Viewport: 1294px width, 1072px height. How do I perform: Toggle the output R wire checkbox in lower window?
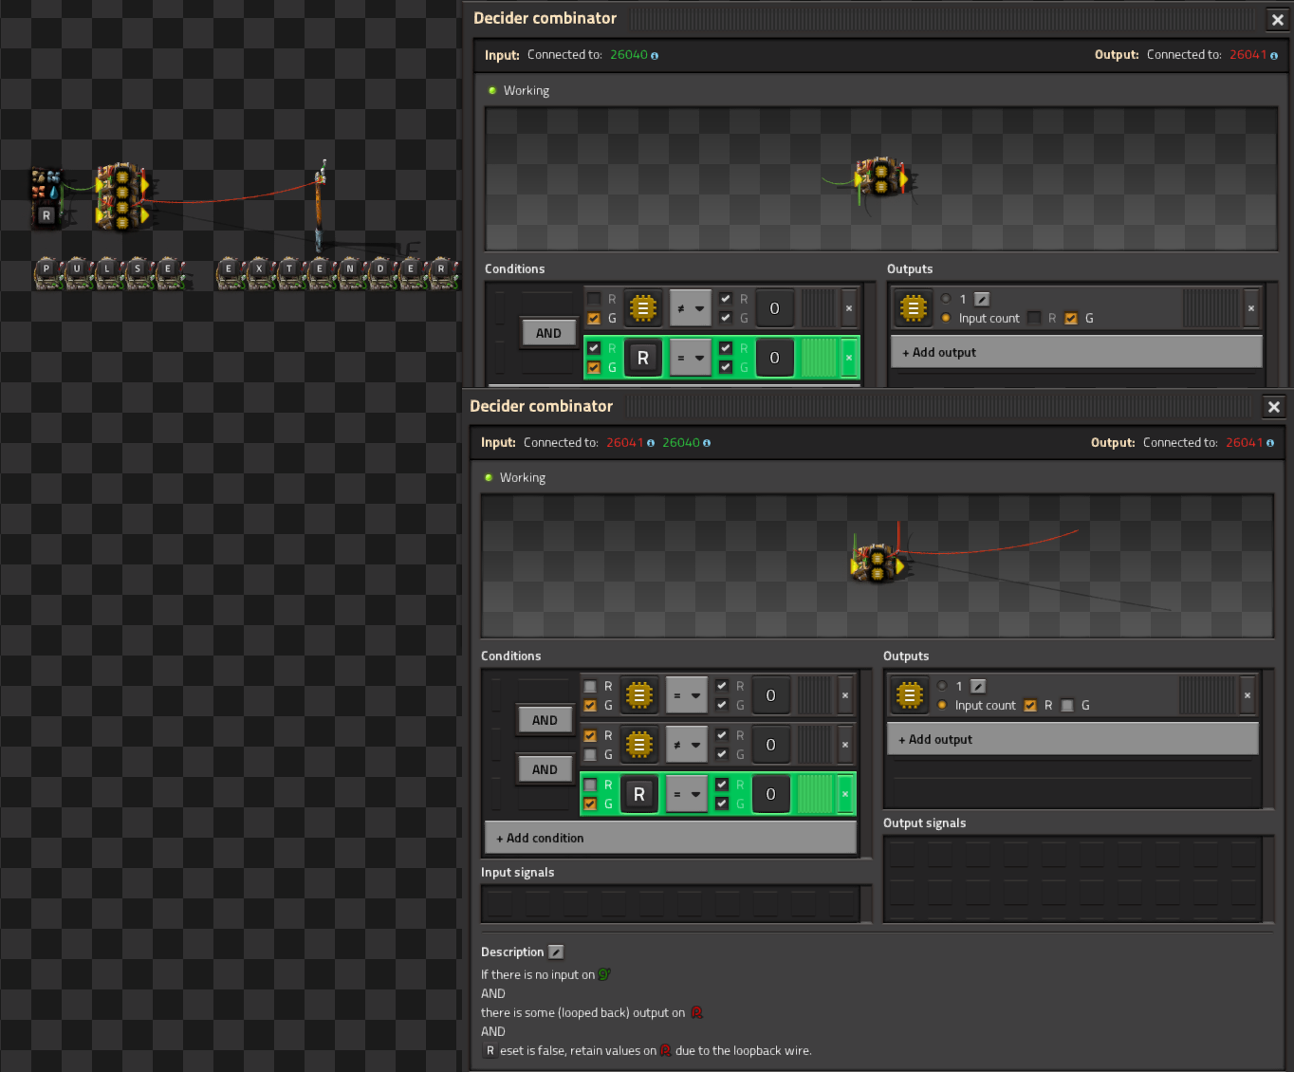[x=1030, y=706]
